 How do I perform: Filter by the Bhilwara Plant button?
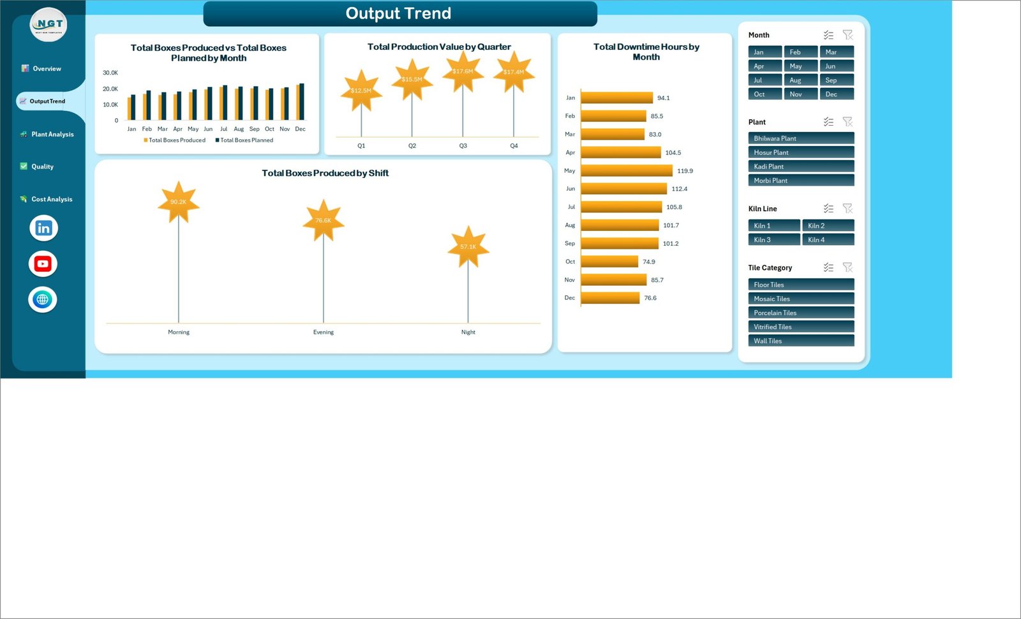tap(801, 138)
